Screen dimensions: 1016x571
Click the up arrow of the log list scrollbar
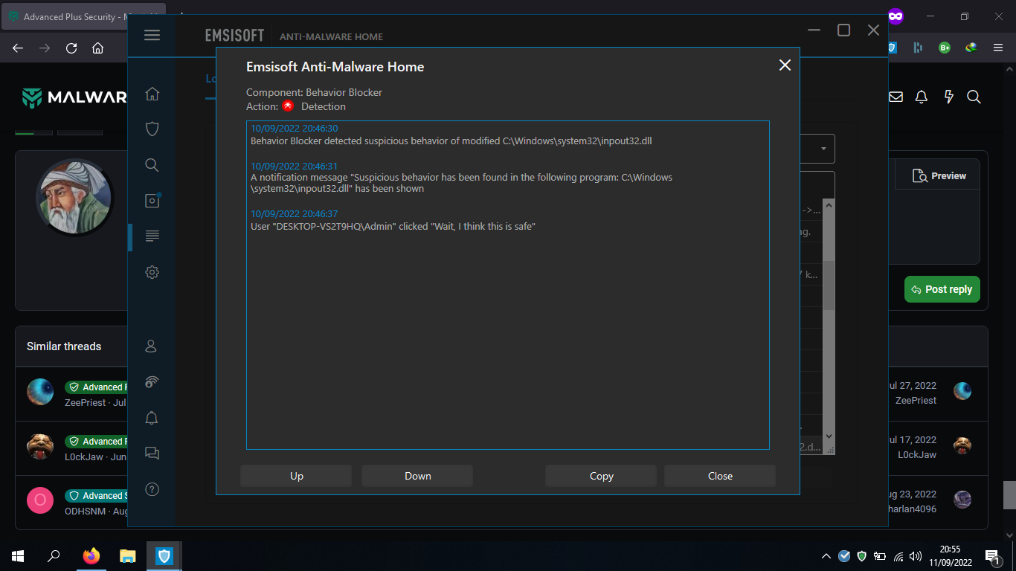click(829, 205)
